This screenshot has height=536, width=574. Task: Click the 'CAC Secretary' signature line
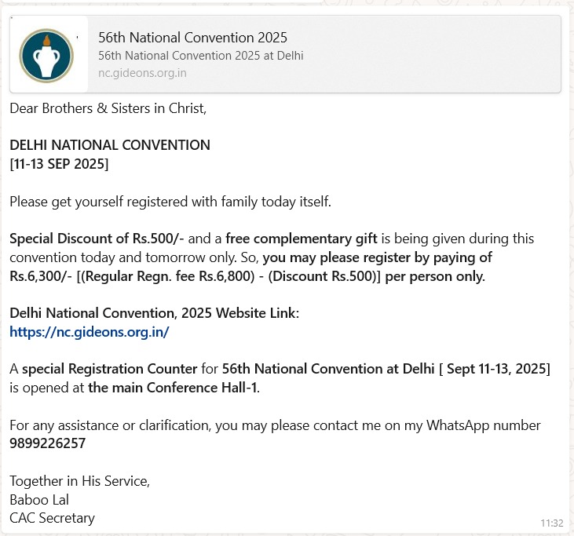52,518
